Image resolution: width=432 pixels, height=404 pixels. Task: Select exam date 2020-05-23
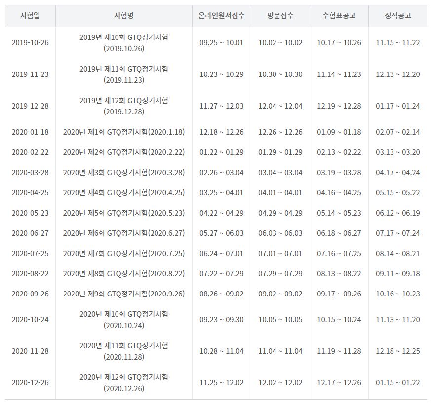30,213
